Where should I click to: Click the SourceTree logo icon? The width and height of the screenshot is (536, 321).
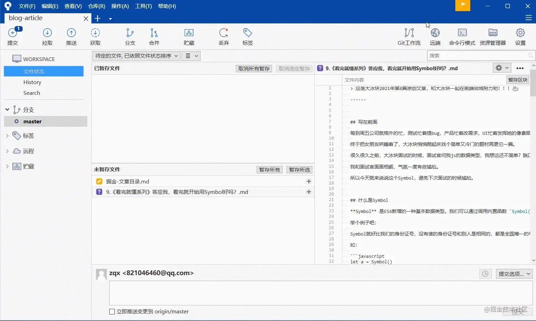8,6
